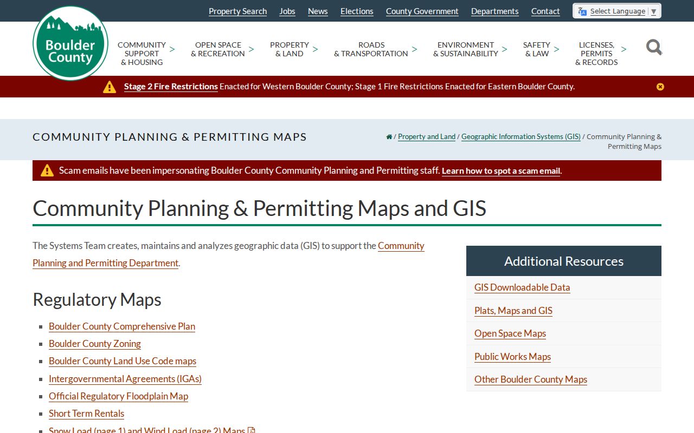Open County Government link
Viewport: 694px width, 433px height.
pos(422,11)
